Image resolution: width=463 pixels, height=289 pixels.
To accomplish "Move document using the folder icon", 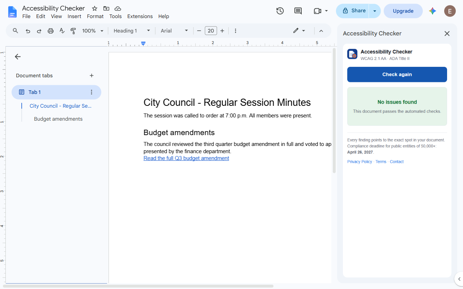I will (x=106, y=8).
